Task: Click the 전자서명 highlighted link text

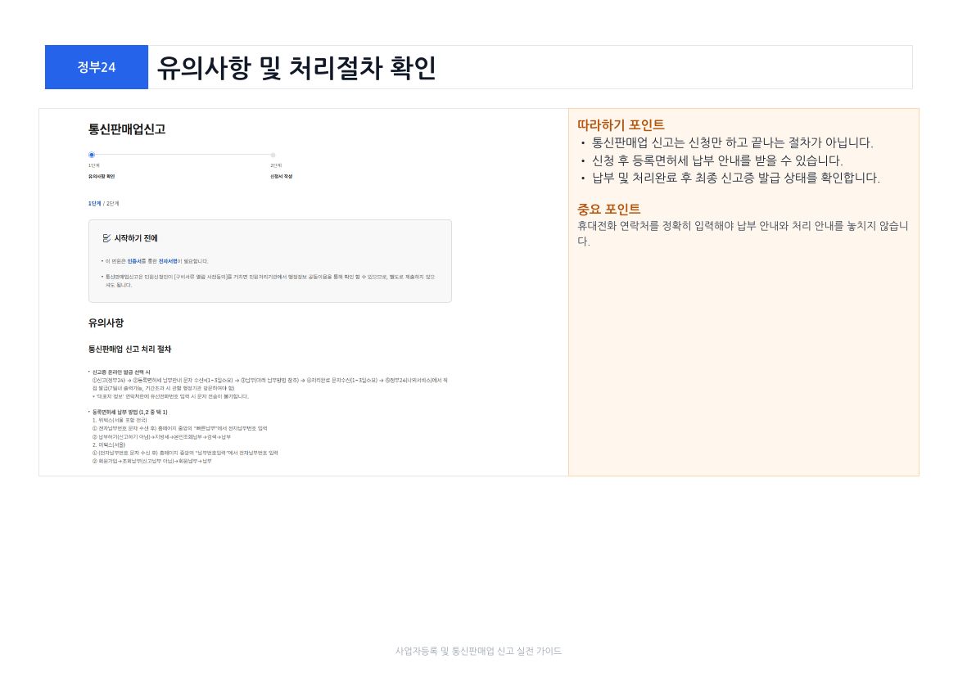Action: pos(167,261)
